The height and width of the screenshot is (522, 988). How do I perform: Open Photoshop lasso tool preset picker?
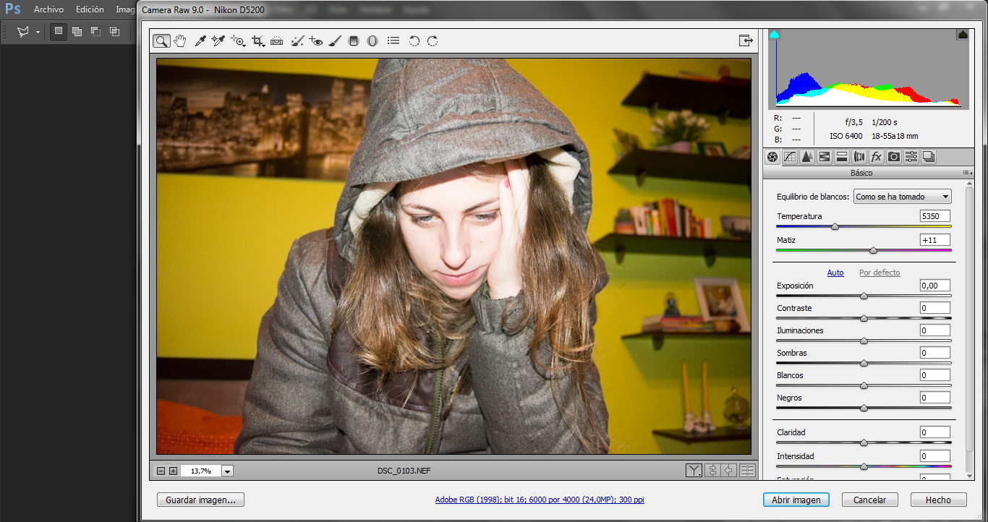click(38, 32)
